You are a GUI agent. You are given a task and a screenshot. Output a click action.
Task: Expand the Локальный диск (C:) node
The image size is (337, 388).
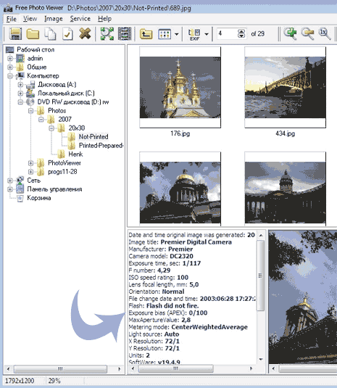click(20, 94)
